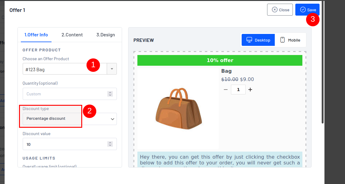Open the 2.Content tab

point(72,35)
